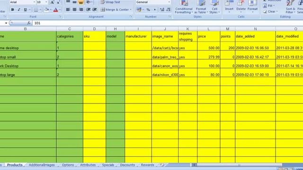Align text left
The image size is (303, 170).
coord(68,9)
